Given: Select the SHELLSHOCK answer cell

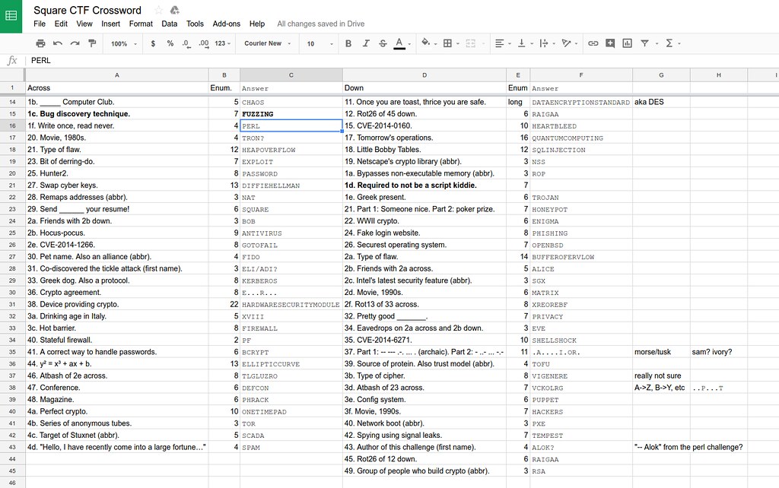Looking at the screenshot, I should point(580,340).
